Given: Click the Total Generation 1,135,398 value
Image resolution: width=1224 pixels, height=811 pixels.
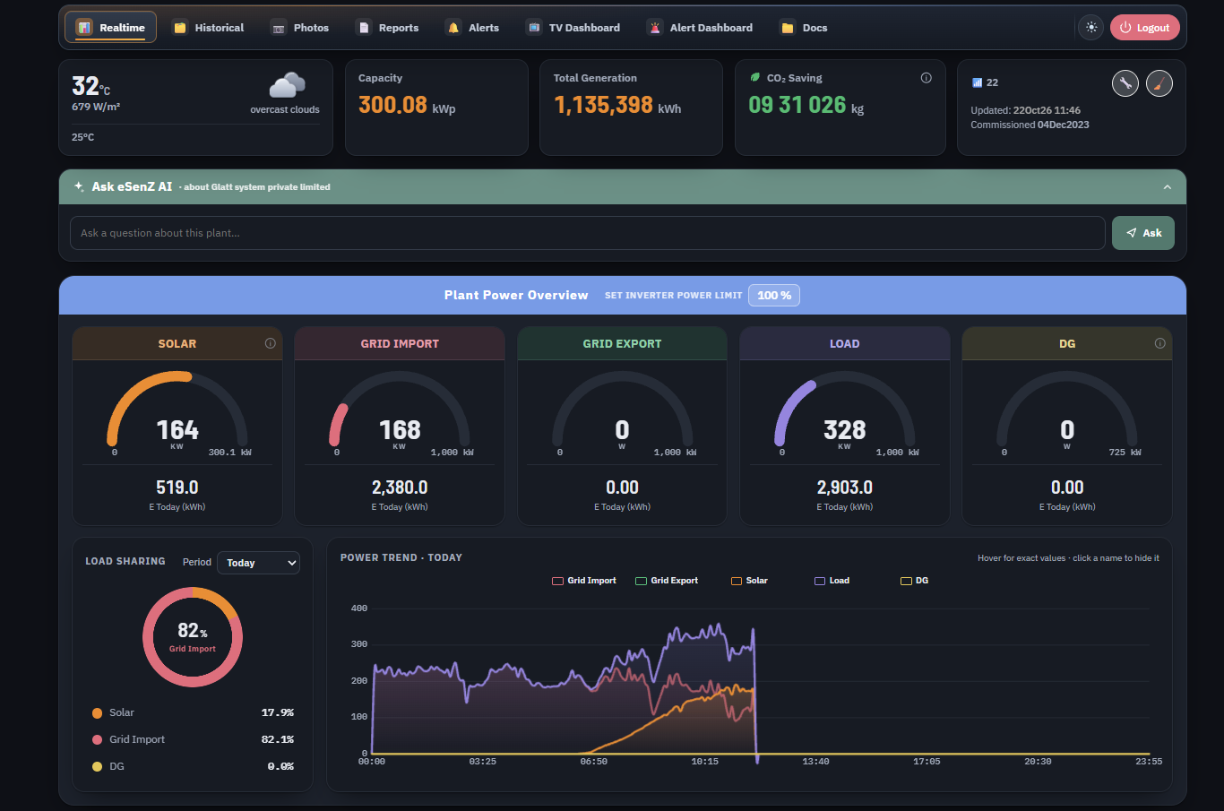Looking at the screenshot, I should tap(603, 105).
